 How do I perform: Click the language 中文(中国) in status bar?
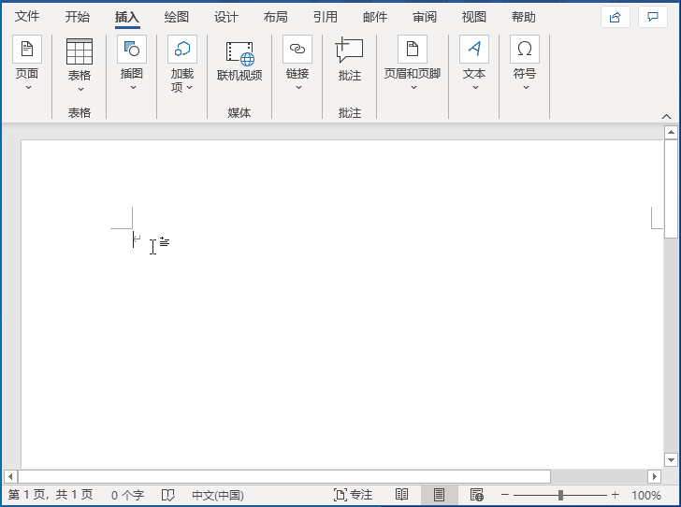pyautogui.click(x=218, y=495)
